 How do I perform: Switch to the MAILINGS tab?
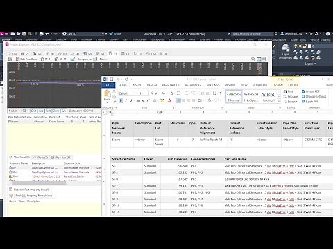213,85
